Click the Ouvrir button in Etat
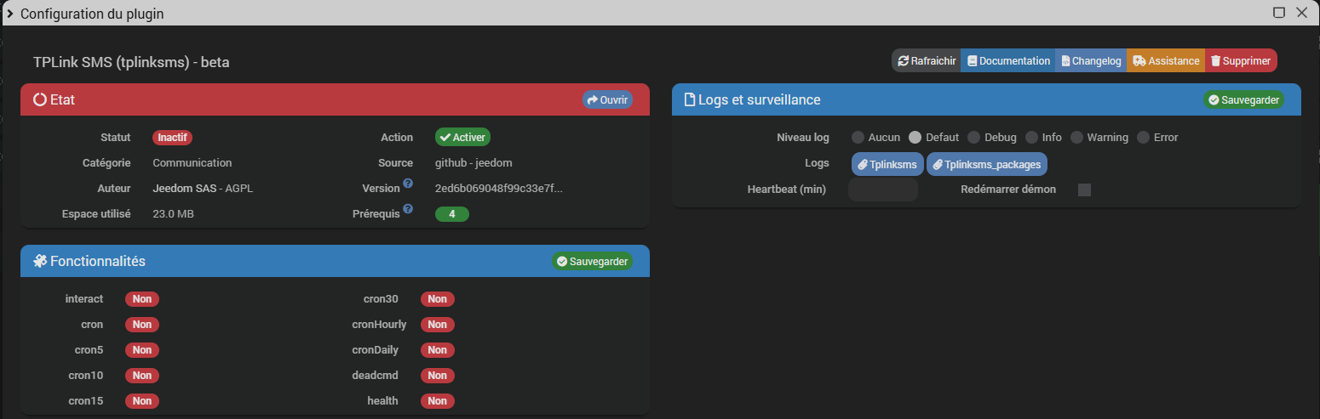1320x419 pixels. (x=607, y=99)
